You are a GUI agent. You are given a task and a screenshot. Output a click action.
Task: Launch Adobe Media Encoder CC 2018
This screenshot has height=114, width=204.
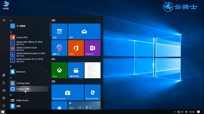pos(29,54)
